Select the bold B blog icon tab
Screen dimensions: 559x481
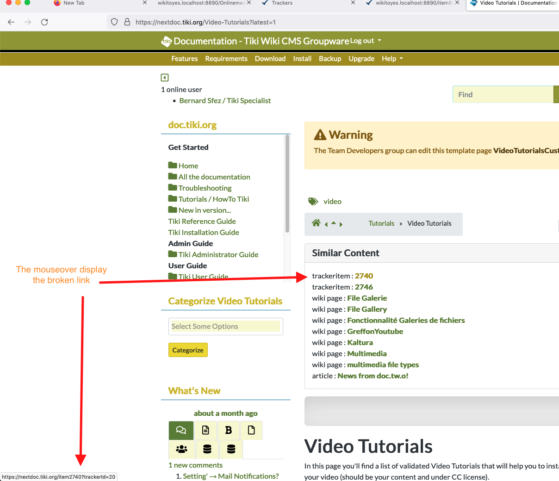tap(228, 430)
